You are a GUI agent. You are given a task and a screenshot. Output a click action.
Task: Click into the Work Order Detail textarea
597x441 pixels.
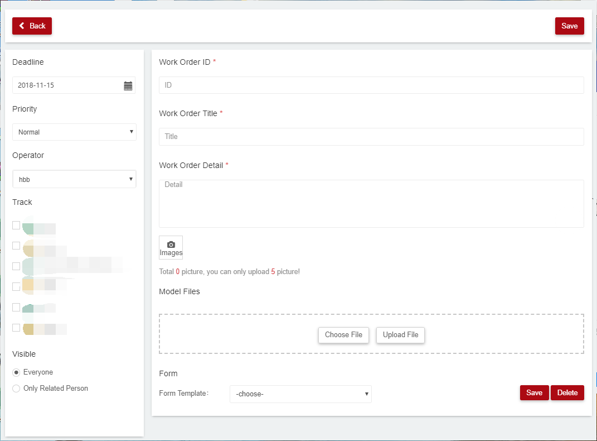371,203
